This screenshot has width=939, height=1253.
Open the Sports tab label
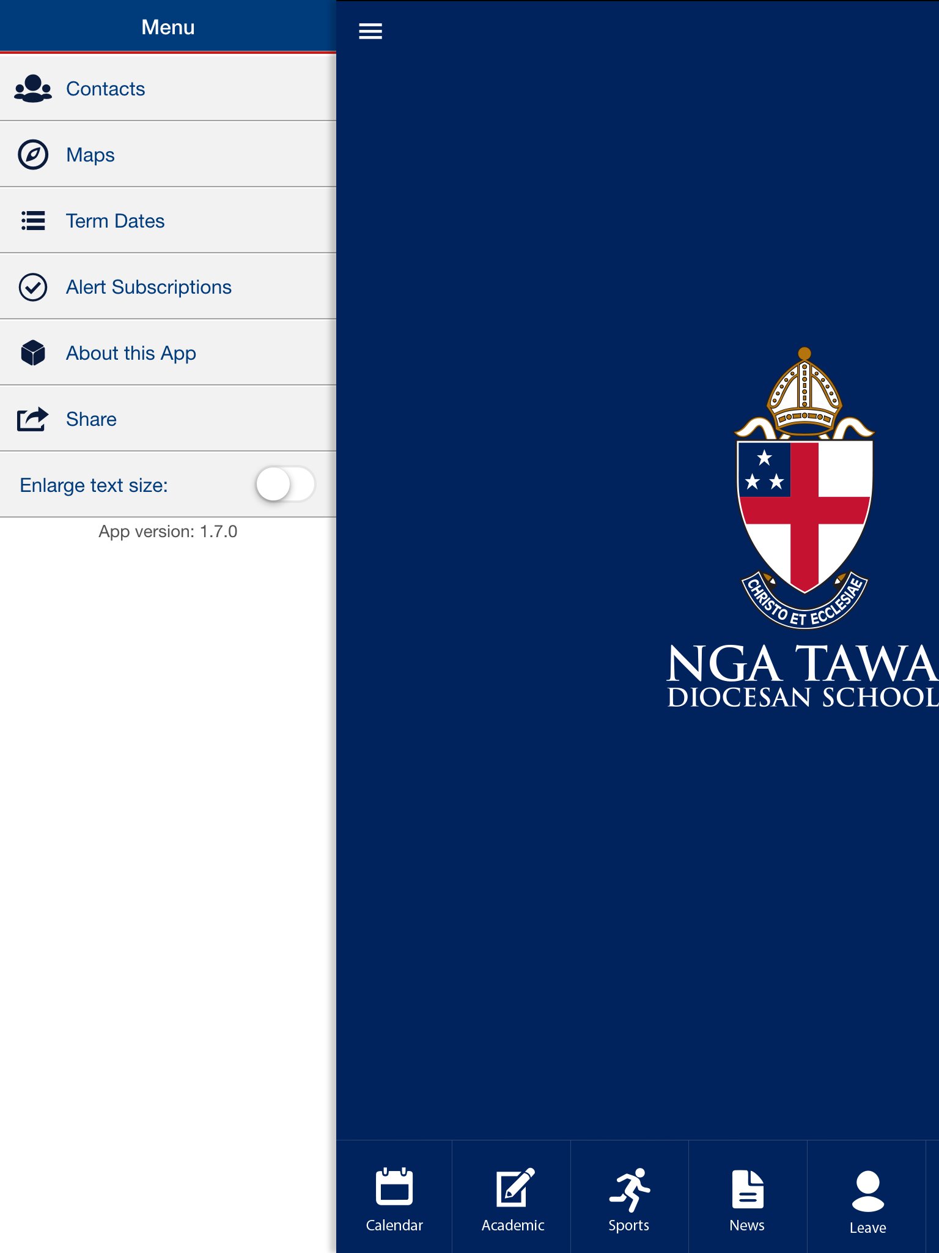pyautogui.click(x=628, y=1225)
